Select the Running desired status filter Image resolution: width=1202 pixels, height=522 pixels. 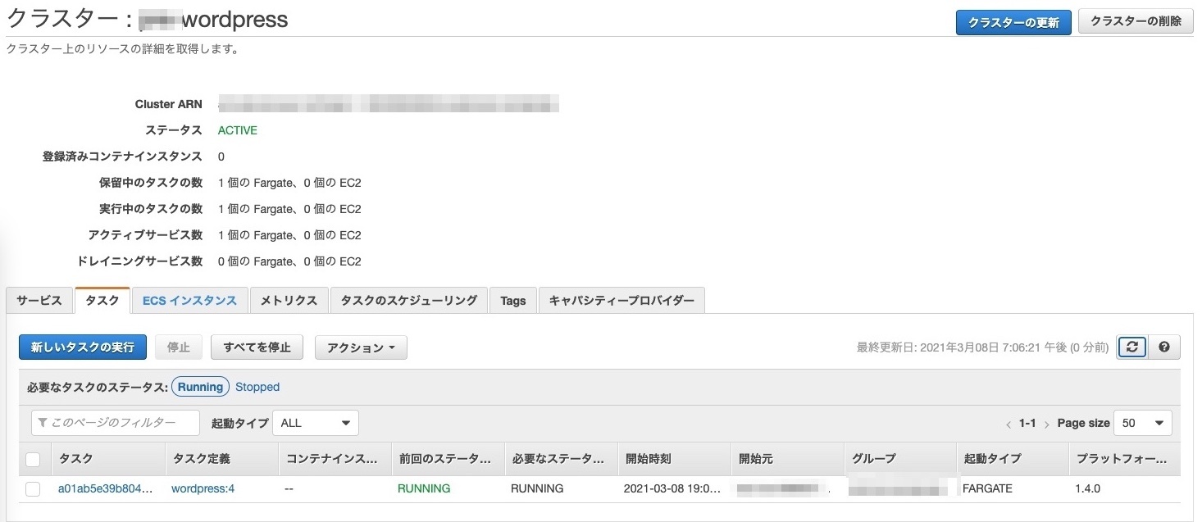(200, 387)
